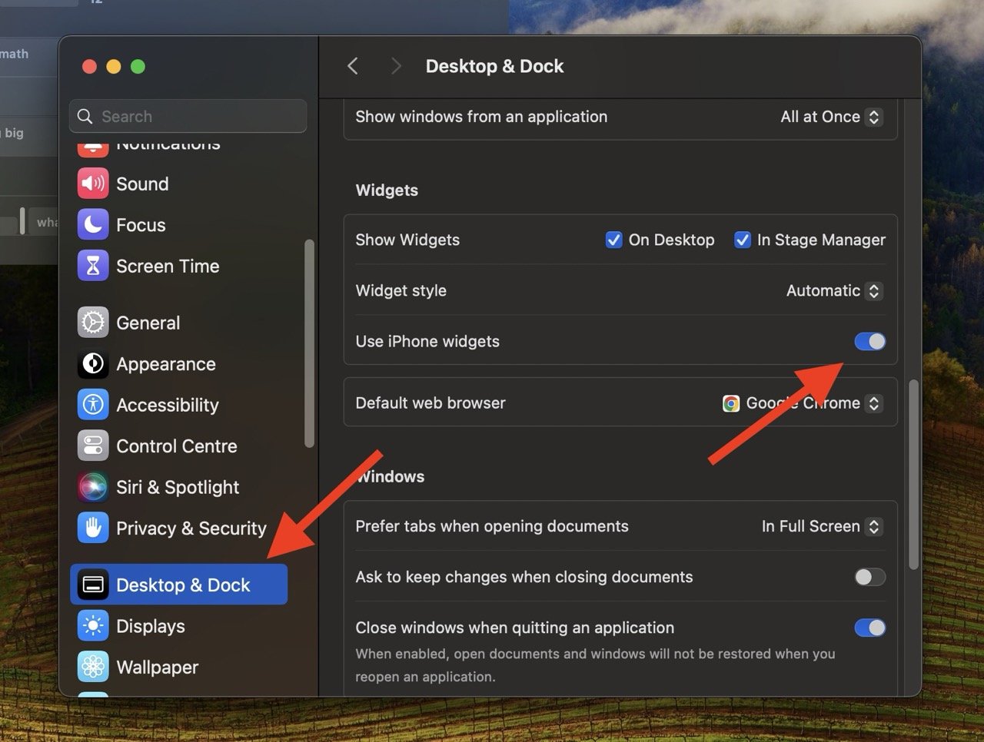
Task: Open Screen Time hourglass icon
Action: point(93,266)
